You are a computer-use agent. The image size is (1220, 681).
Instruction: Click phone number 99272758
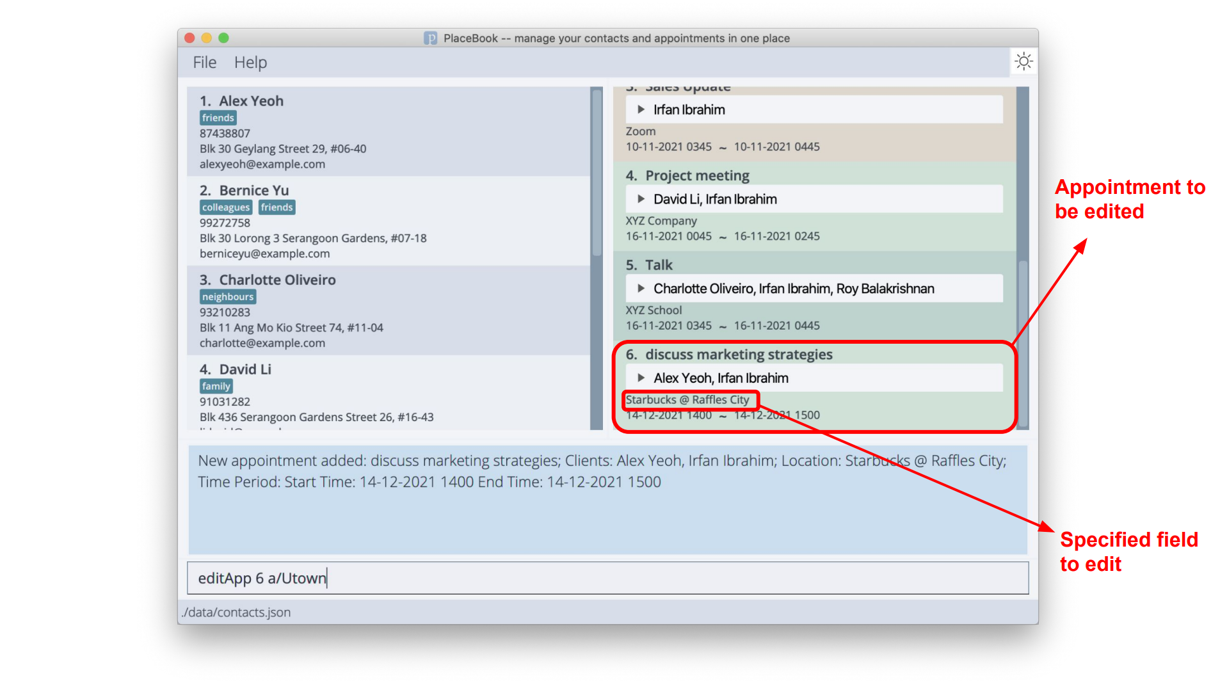[x=225, y=223]
